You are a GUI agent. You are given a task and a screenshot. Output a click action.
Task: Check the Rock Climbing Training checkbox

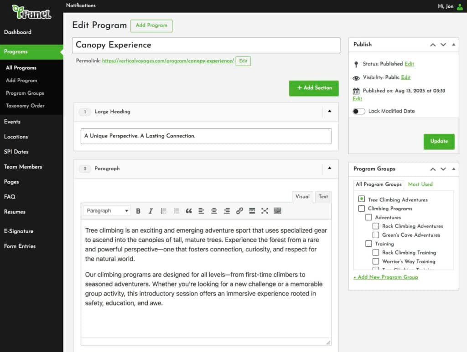point(376,252)
